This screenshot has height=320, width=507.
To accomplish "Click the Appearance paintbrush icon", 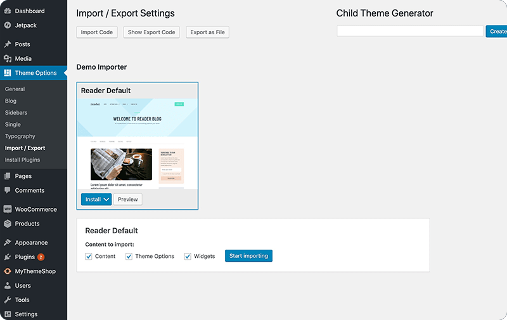I will click(8, 243).
